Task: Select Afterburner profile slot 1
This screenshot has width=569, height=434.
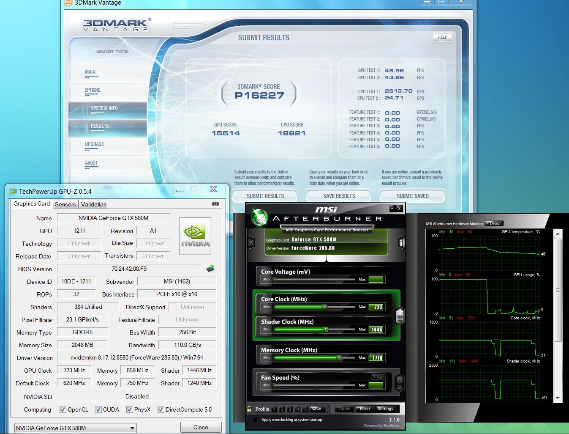Action: (275, 409)
